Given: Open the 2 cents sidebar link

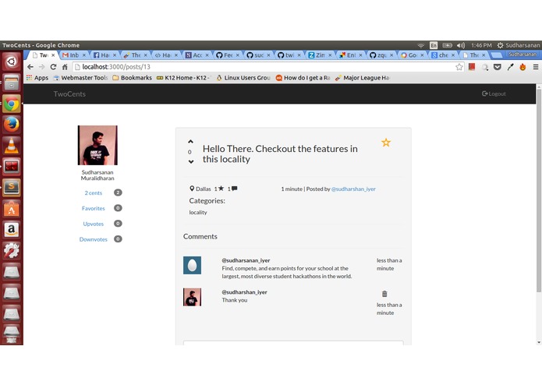Looking at the screenshot, I should pos(94,193).
